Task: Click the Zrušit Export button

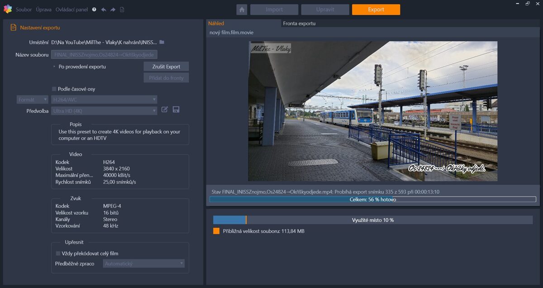Action: coord(166,67)
